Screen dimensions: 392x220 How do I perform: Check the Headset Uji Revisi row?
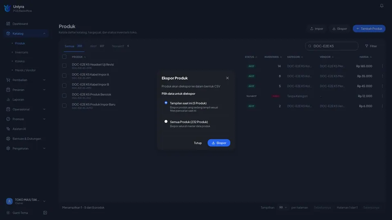tap(64, 66)
